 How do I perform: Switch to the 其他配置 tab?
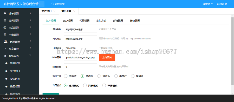135,21
